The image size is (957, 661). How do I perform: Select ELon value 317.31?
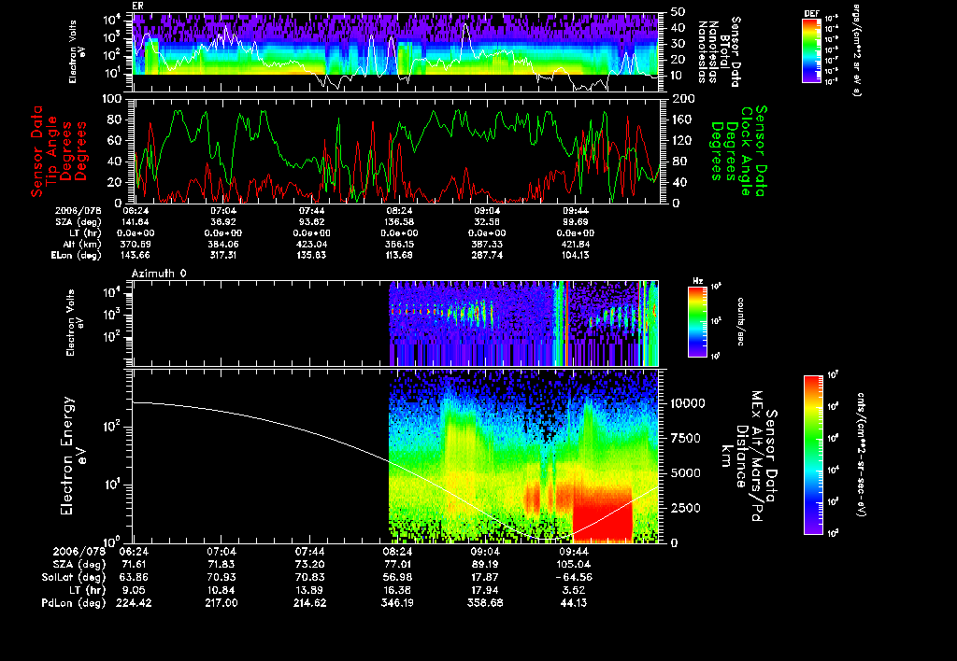223,256
